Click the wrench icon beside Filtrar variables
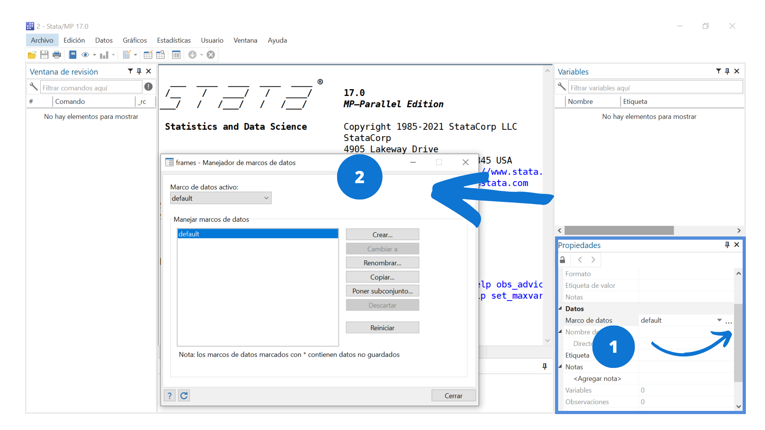Viewport: 765px width, 430px height. pyautogui.click(x=562, y=87)
